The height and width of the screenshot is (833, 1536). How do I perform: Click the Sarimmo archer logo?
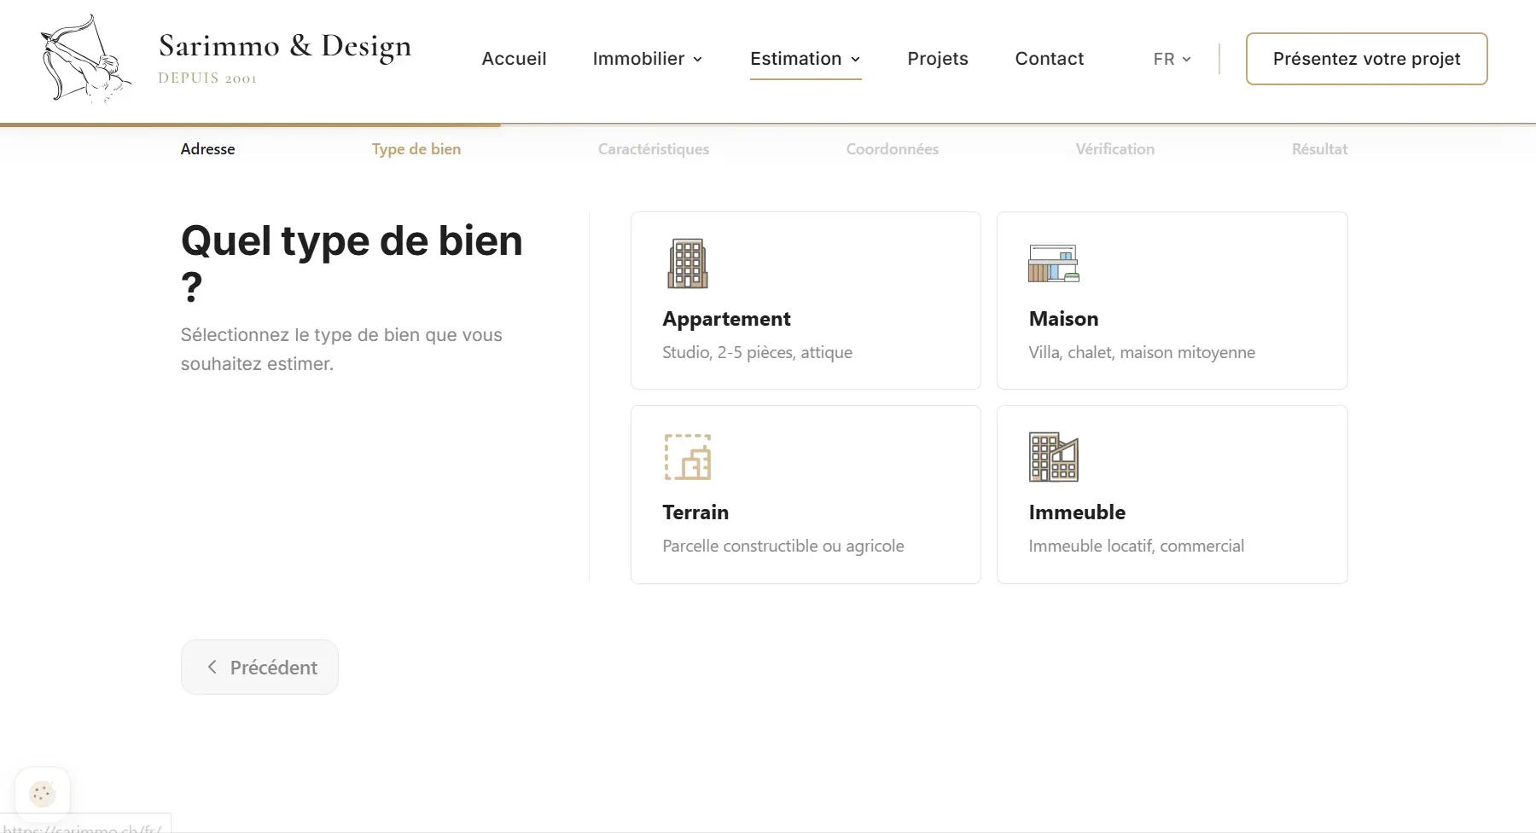[86, 59]
